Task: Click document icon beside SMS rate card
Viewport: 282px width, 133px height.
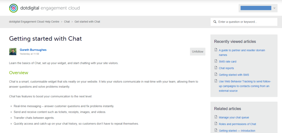Action: (x=216, y=62)
